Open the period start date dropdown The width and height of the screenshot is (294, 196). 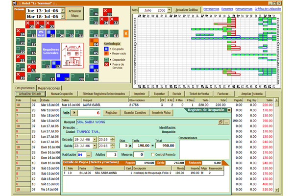pos(62,10)
